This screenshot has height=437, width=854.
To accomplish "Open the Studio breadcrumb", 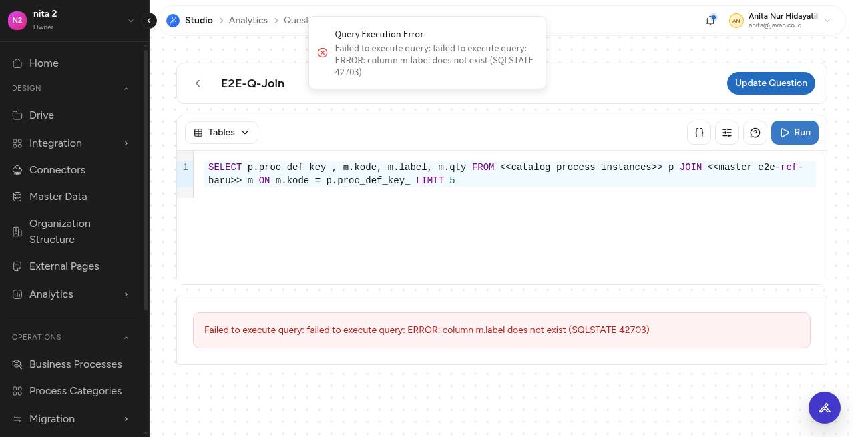I will click(x=199, y=21).
